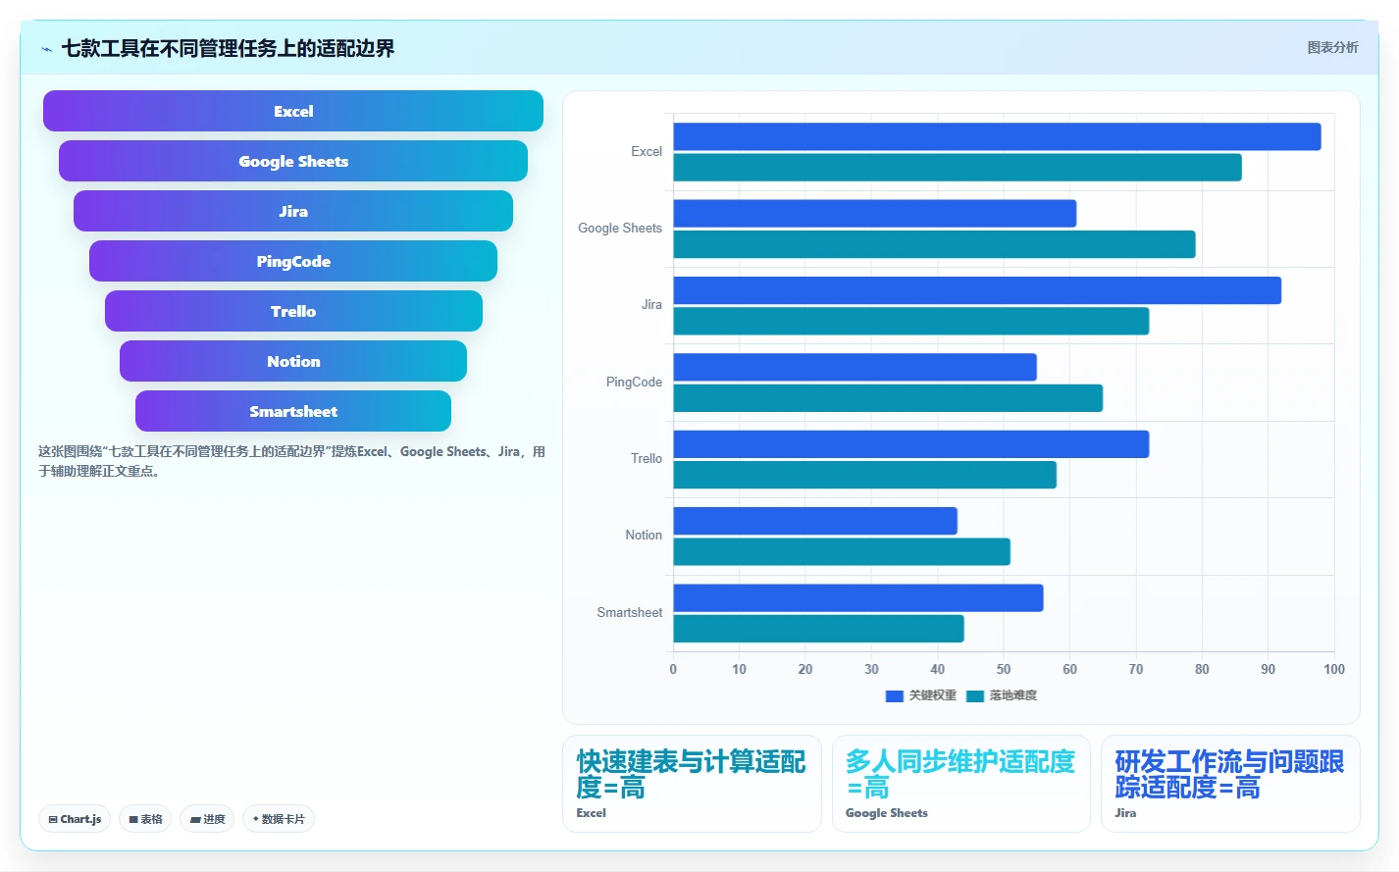The height and width of the screenshot is (872, 1399).
Task: Click PingCode's blue 关键权重 bar
Action: pyautogui.click(x=855, y=367)
